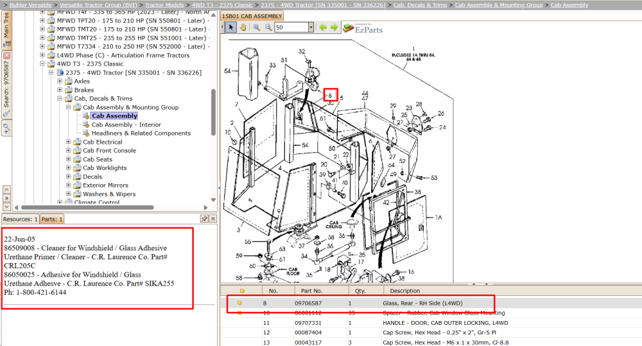Click callout 1A in the diagram
Viewport: 642px width, 346px height.
point(438,218)
